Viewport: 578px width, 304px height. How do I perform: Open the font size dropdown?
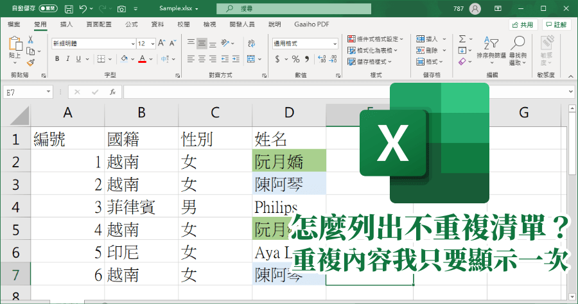click(152, 44)
